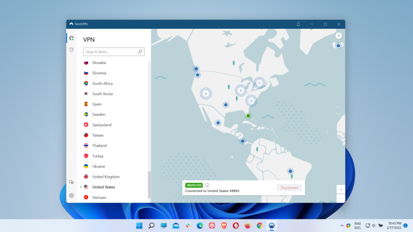This screenshot has width=413, height=232.
Task: Zoom out the map with the minus button
Action: (x=340, y=199)
